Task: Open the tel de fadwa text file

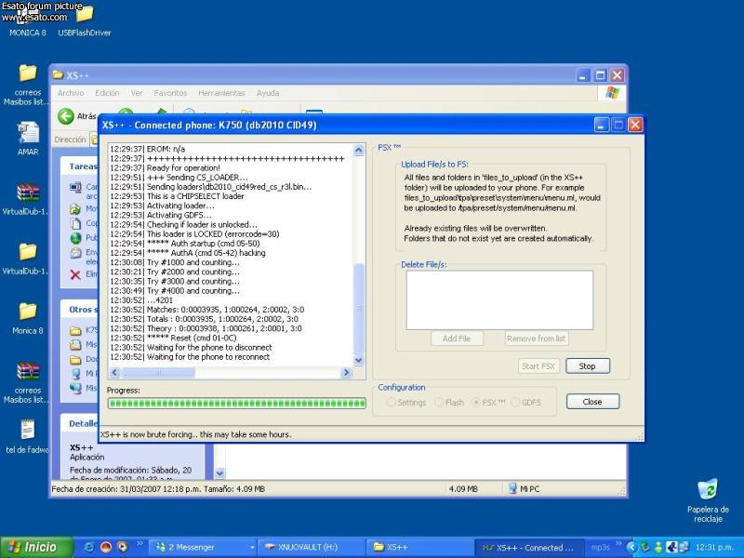Action: coord(28,431)
